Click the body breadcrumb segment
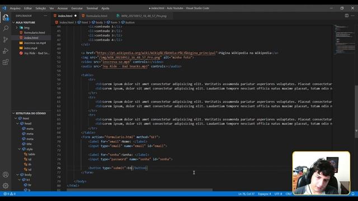358x201 pixels. tap(99, 22)
